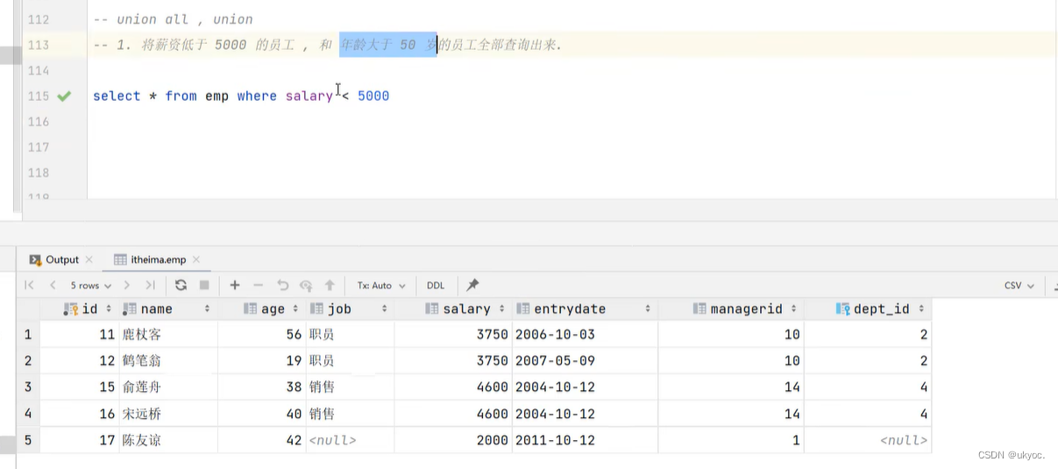The height and width of the screenshot is (469, 1058).
Task: Sort by the salary column header
Action: [x=453, y=309]
